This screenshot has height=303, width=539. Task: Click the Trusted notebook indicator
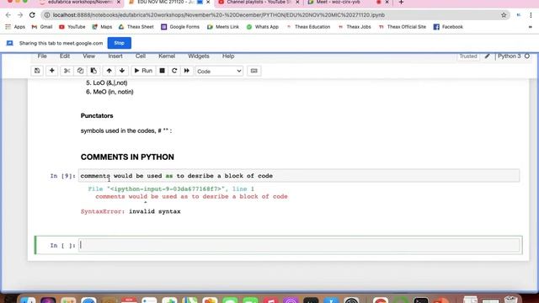tap(468, 56)
